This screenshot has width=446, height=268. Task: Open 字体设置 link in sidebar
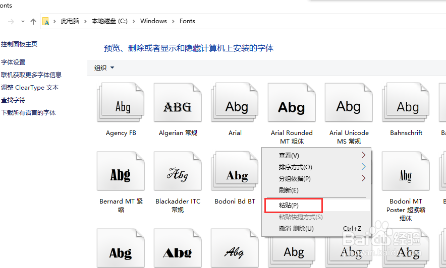13,62
